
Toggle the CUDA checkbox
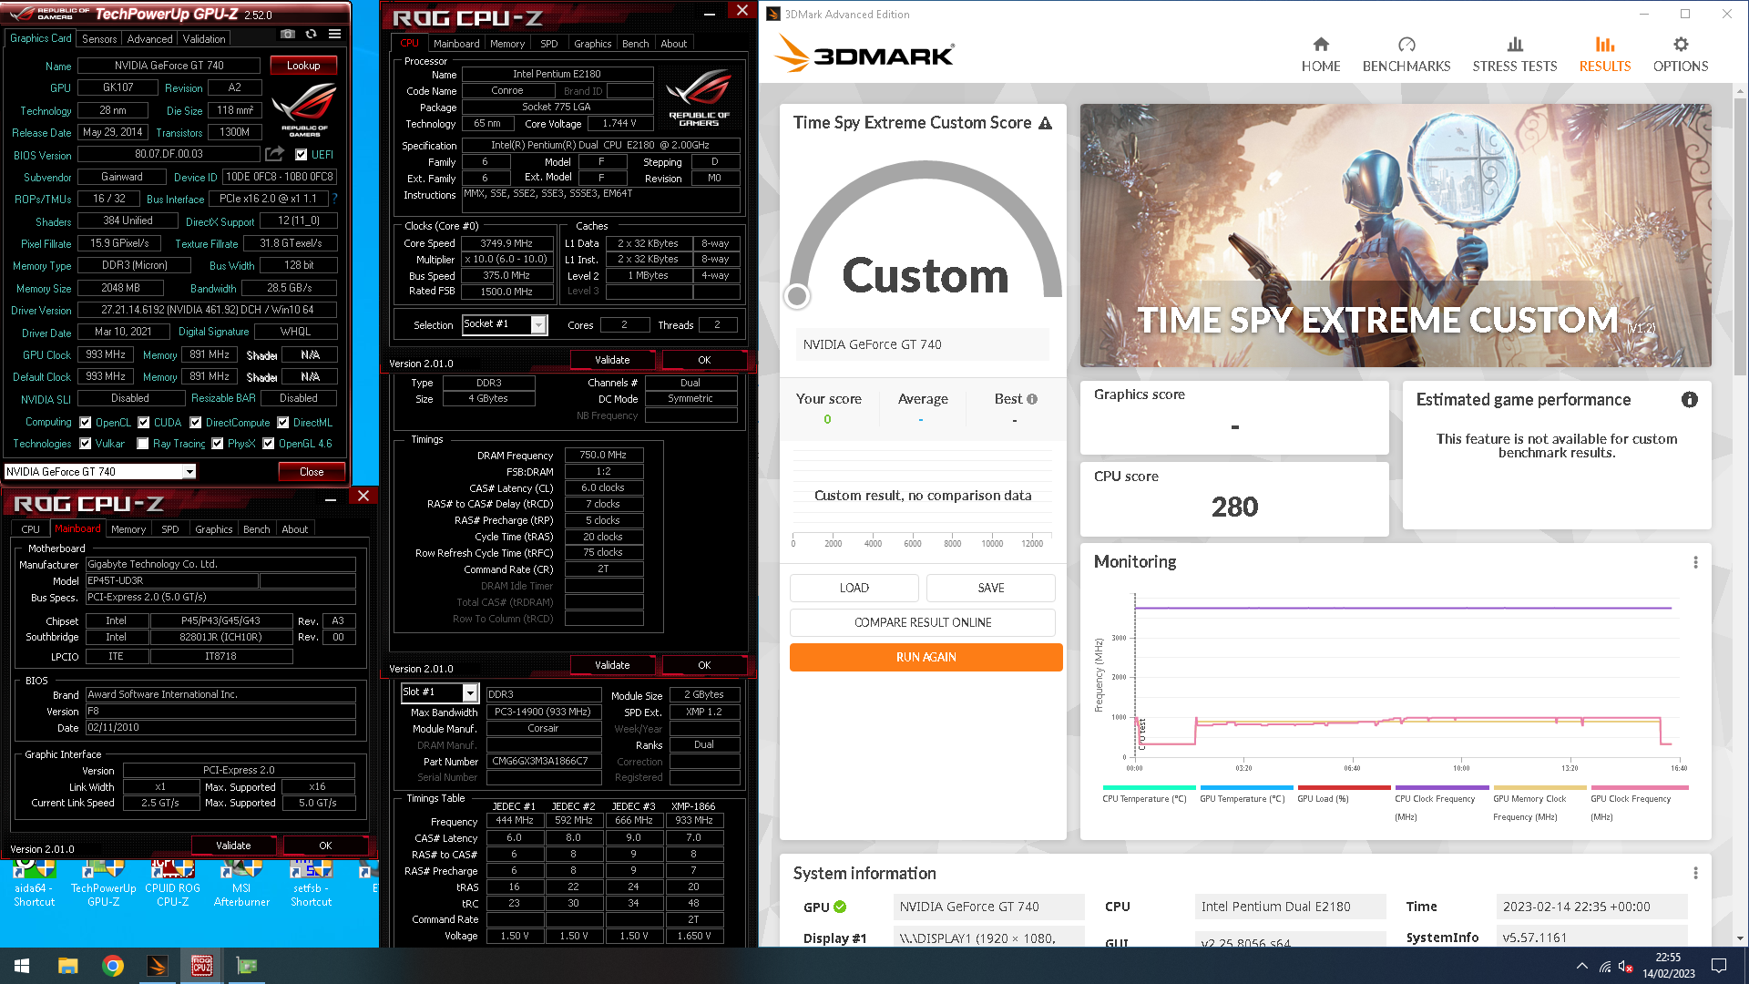tap(144, 423)
